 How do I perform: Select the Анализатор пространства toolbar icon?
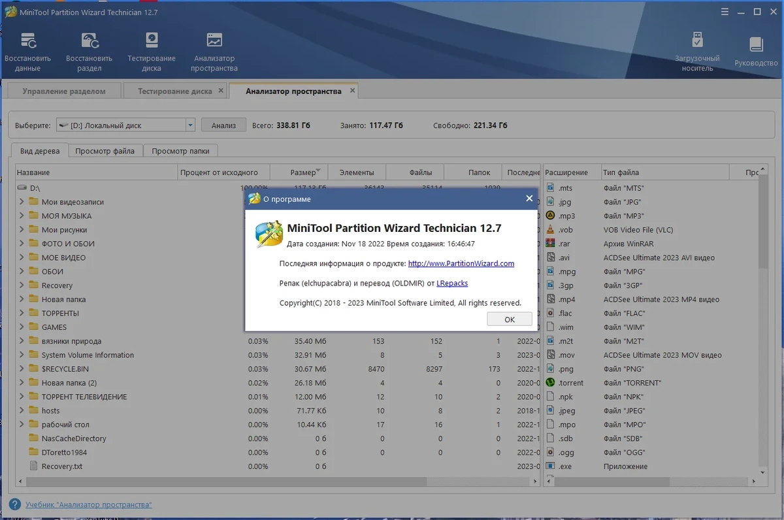(x=214, y=52)
